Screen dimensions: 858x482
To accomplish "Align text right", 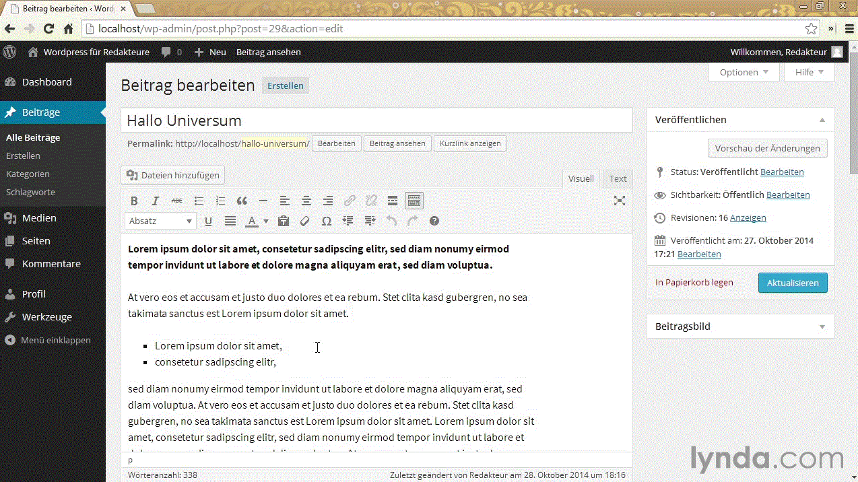I will [x=328, y=201].
